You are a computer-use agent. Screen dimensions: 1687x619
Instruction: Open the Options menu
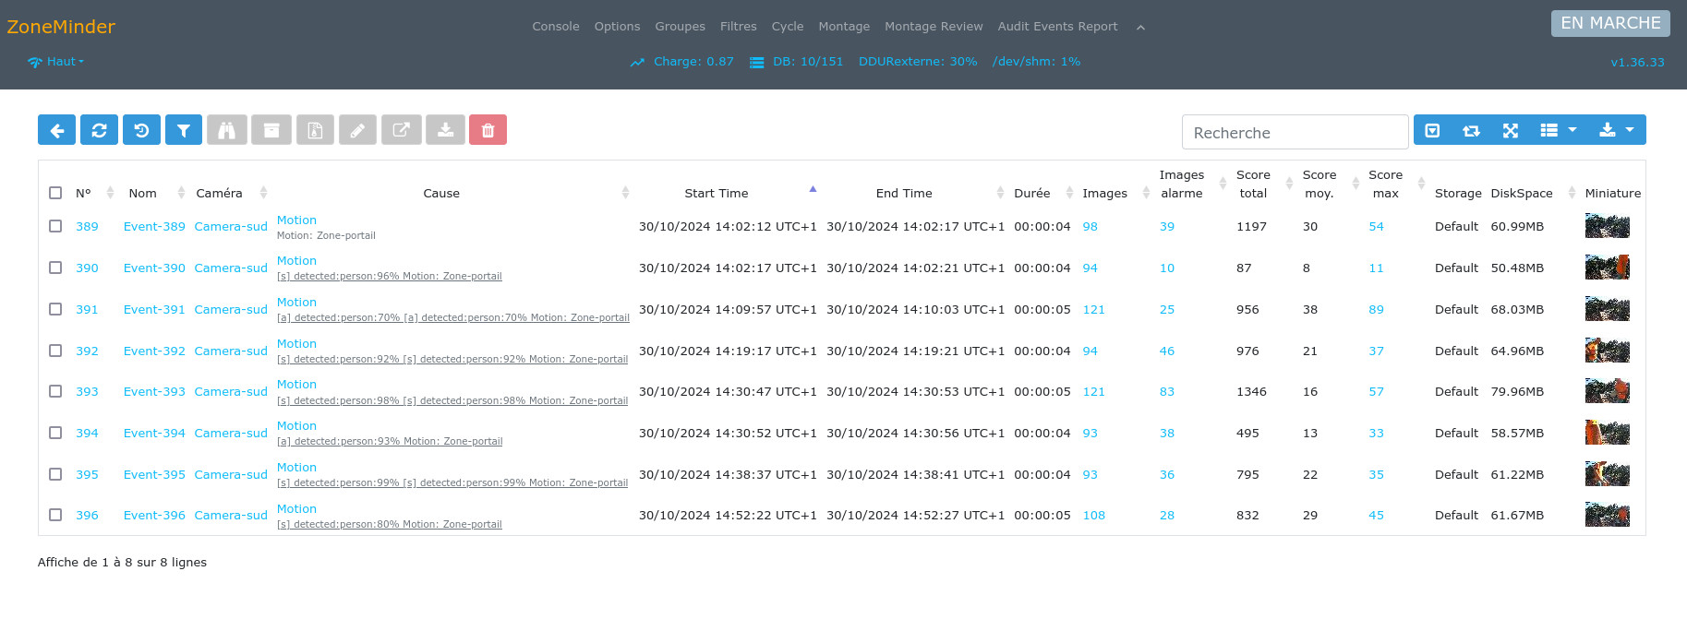617,27
